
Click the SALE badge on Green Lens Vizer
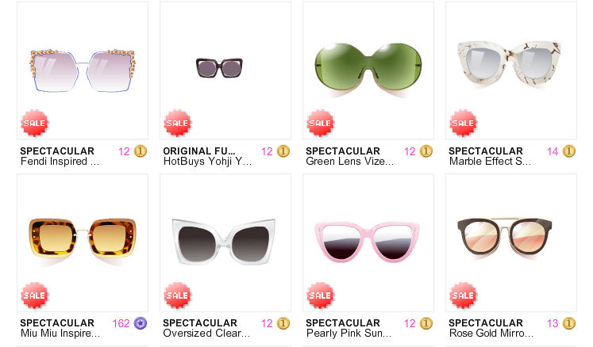click(x=321, y=123)
